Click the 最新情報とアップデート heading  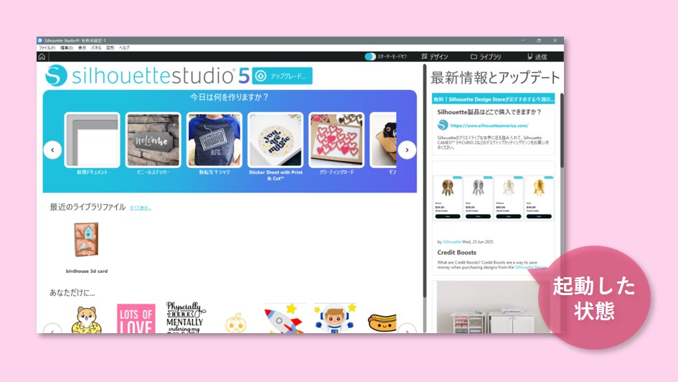click(495, 78)
